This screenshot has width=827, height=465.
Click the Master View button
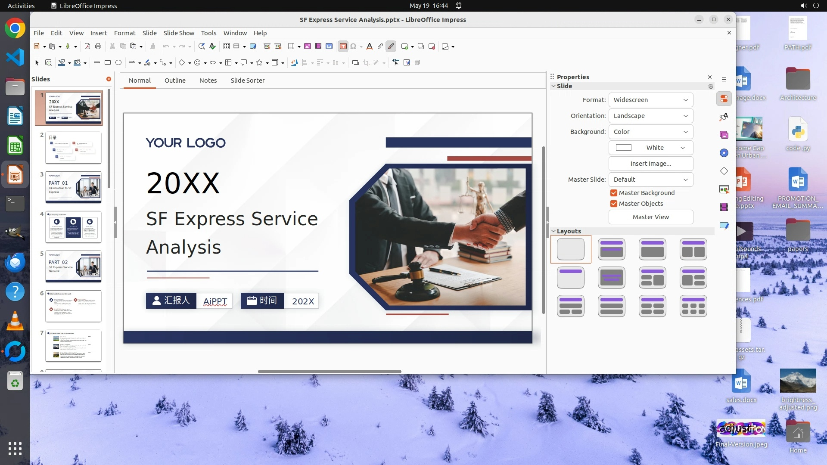[x=650, y=217]
